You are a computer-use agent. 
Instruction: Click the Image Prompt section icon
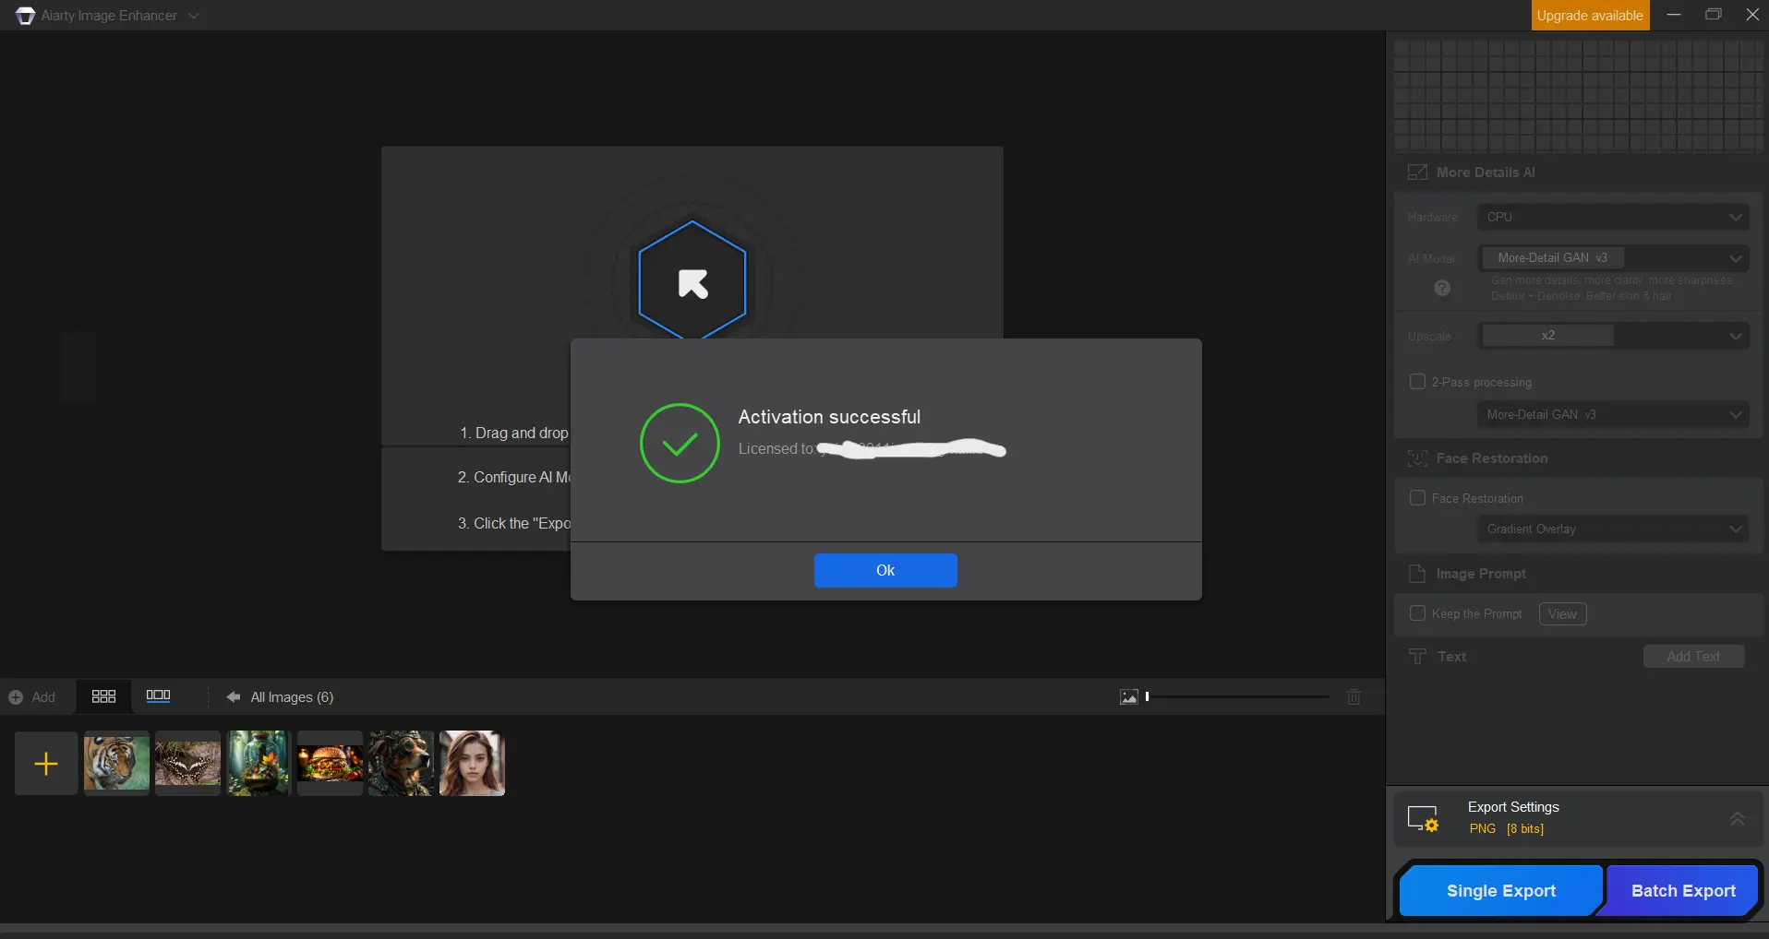[x=1417, y=574]
